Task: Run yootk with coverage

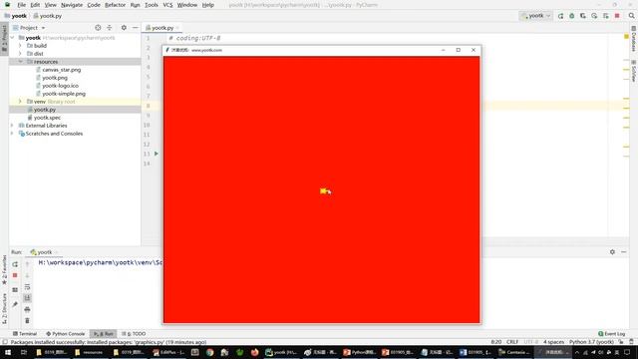Action: pos(583,16)
